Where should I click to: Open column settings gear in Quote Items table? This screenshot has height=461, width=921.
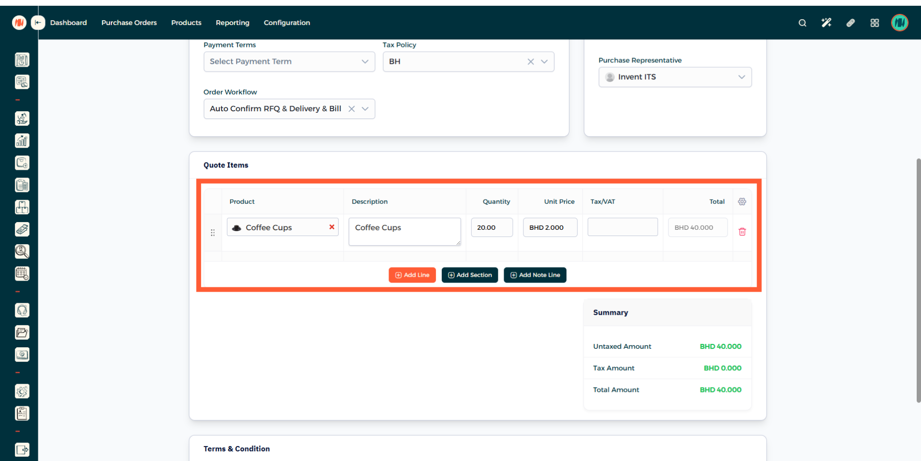click(742, 201)
